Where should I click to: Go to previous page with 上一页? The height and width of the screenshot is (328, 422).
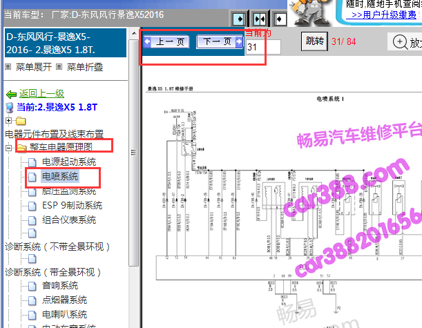(166, 41)
